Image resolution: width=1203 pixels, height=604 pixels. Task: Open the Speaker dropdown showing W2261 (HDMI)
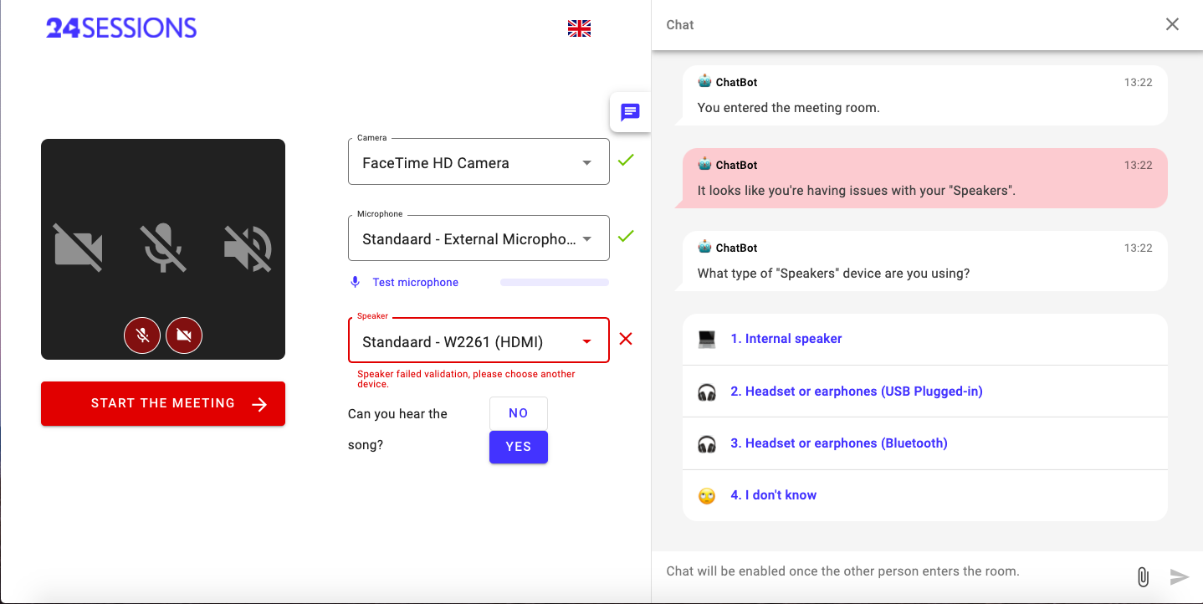click(x=479, y=341)
